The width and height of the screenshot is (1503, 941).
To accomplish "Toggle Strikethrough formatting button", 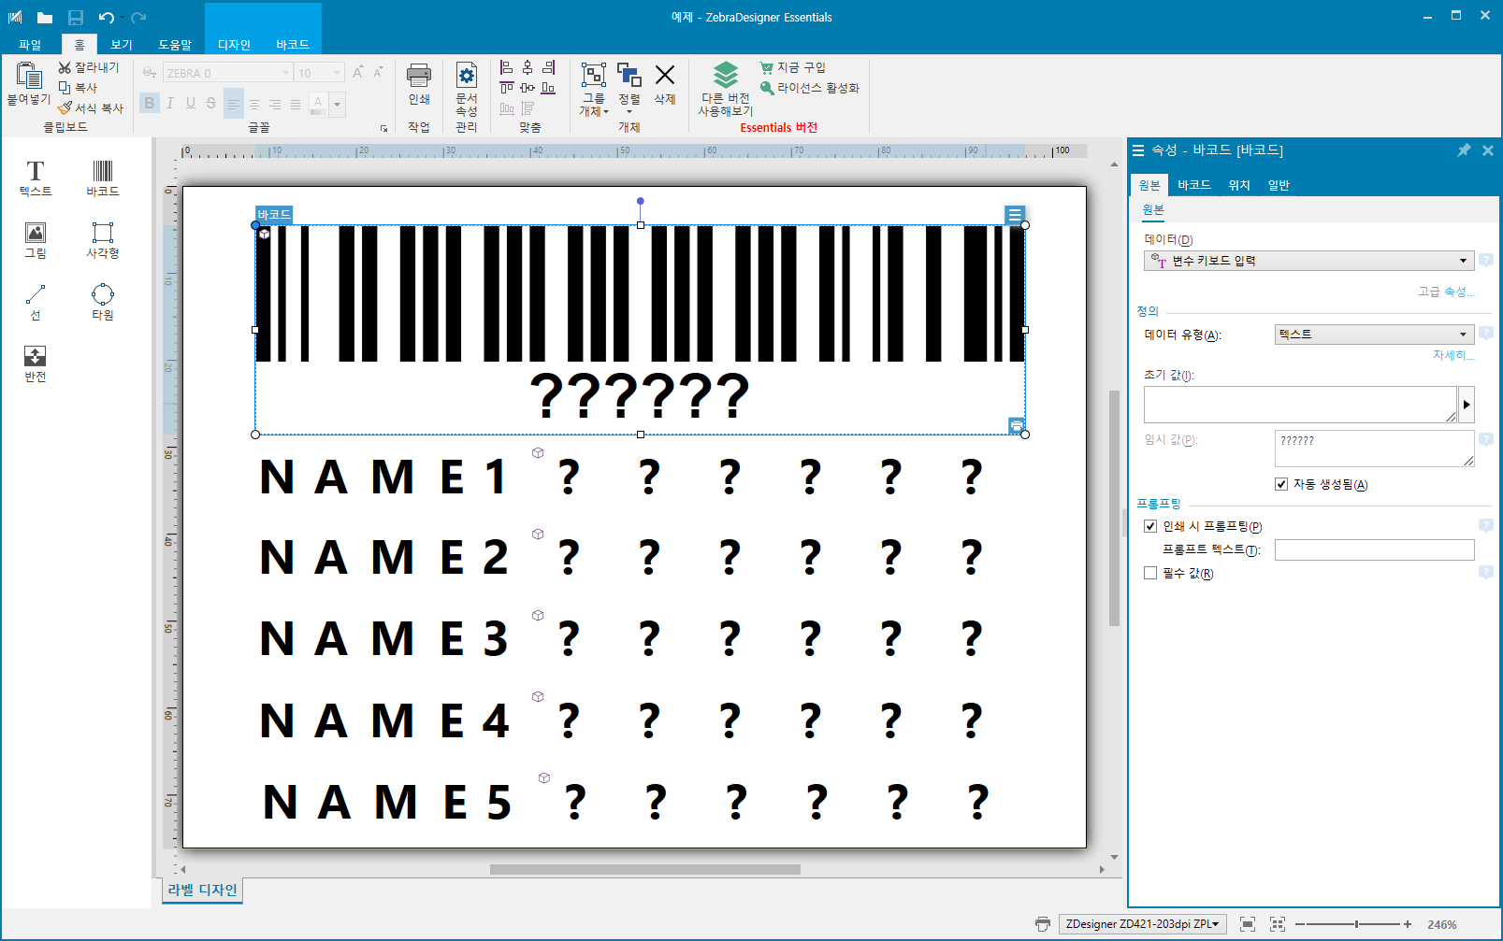I will coord(211,103).
